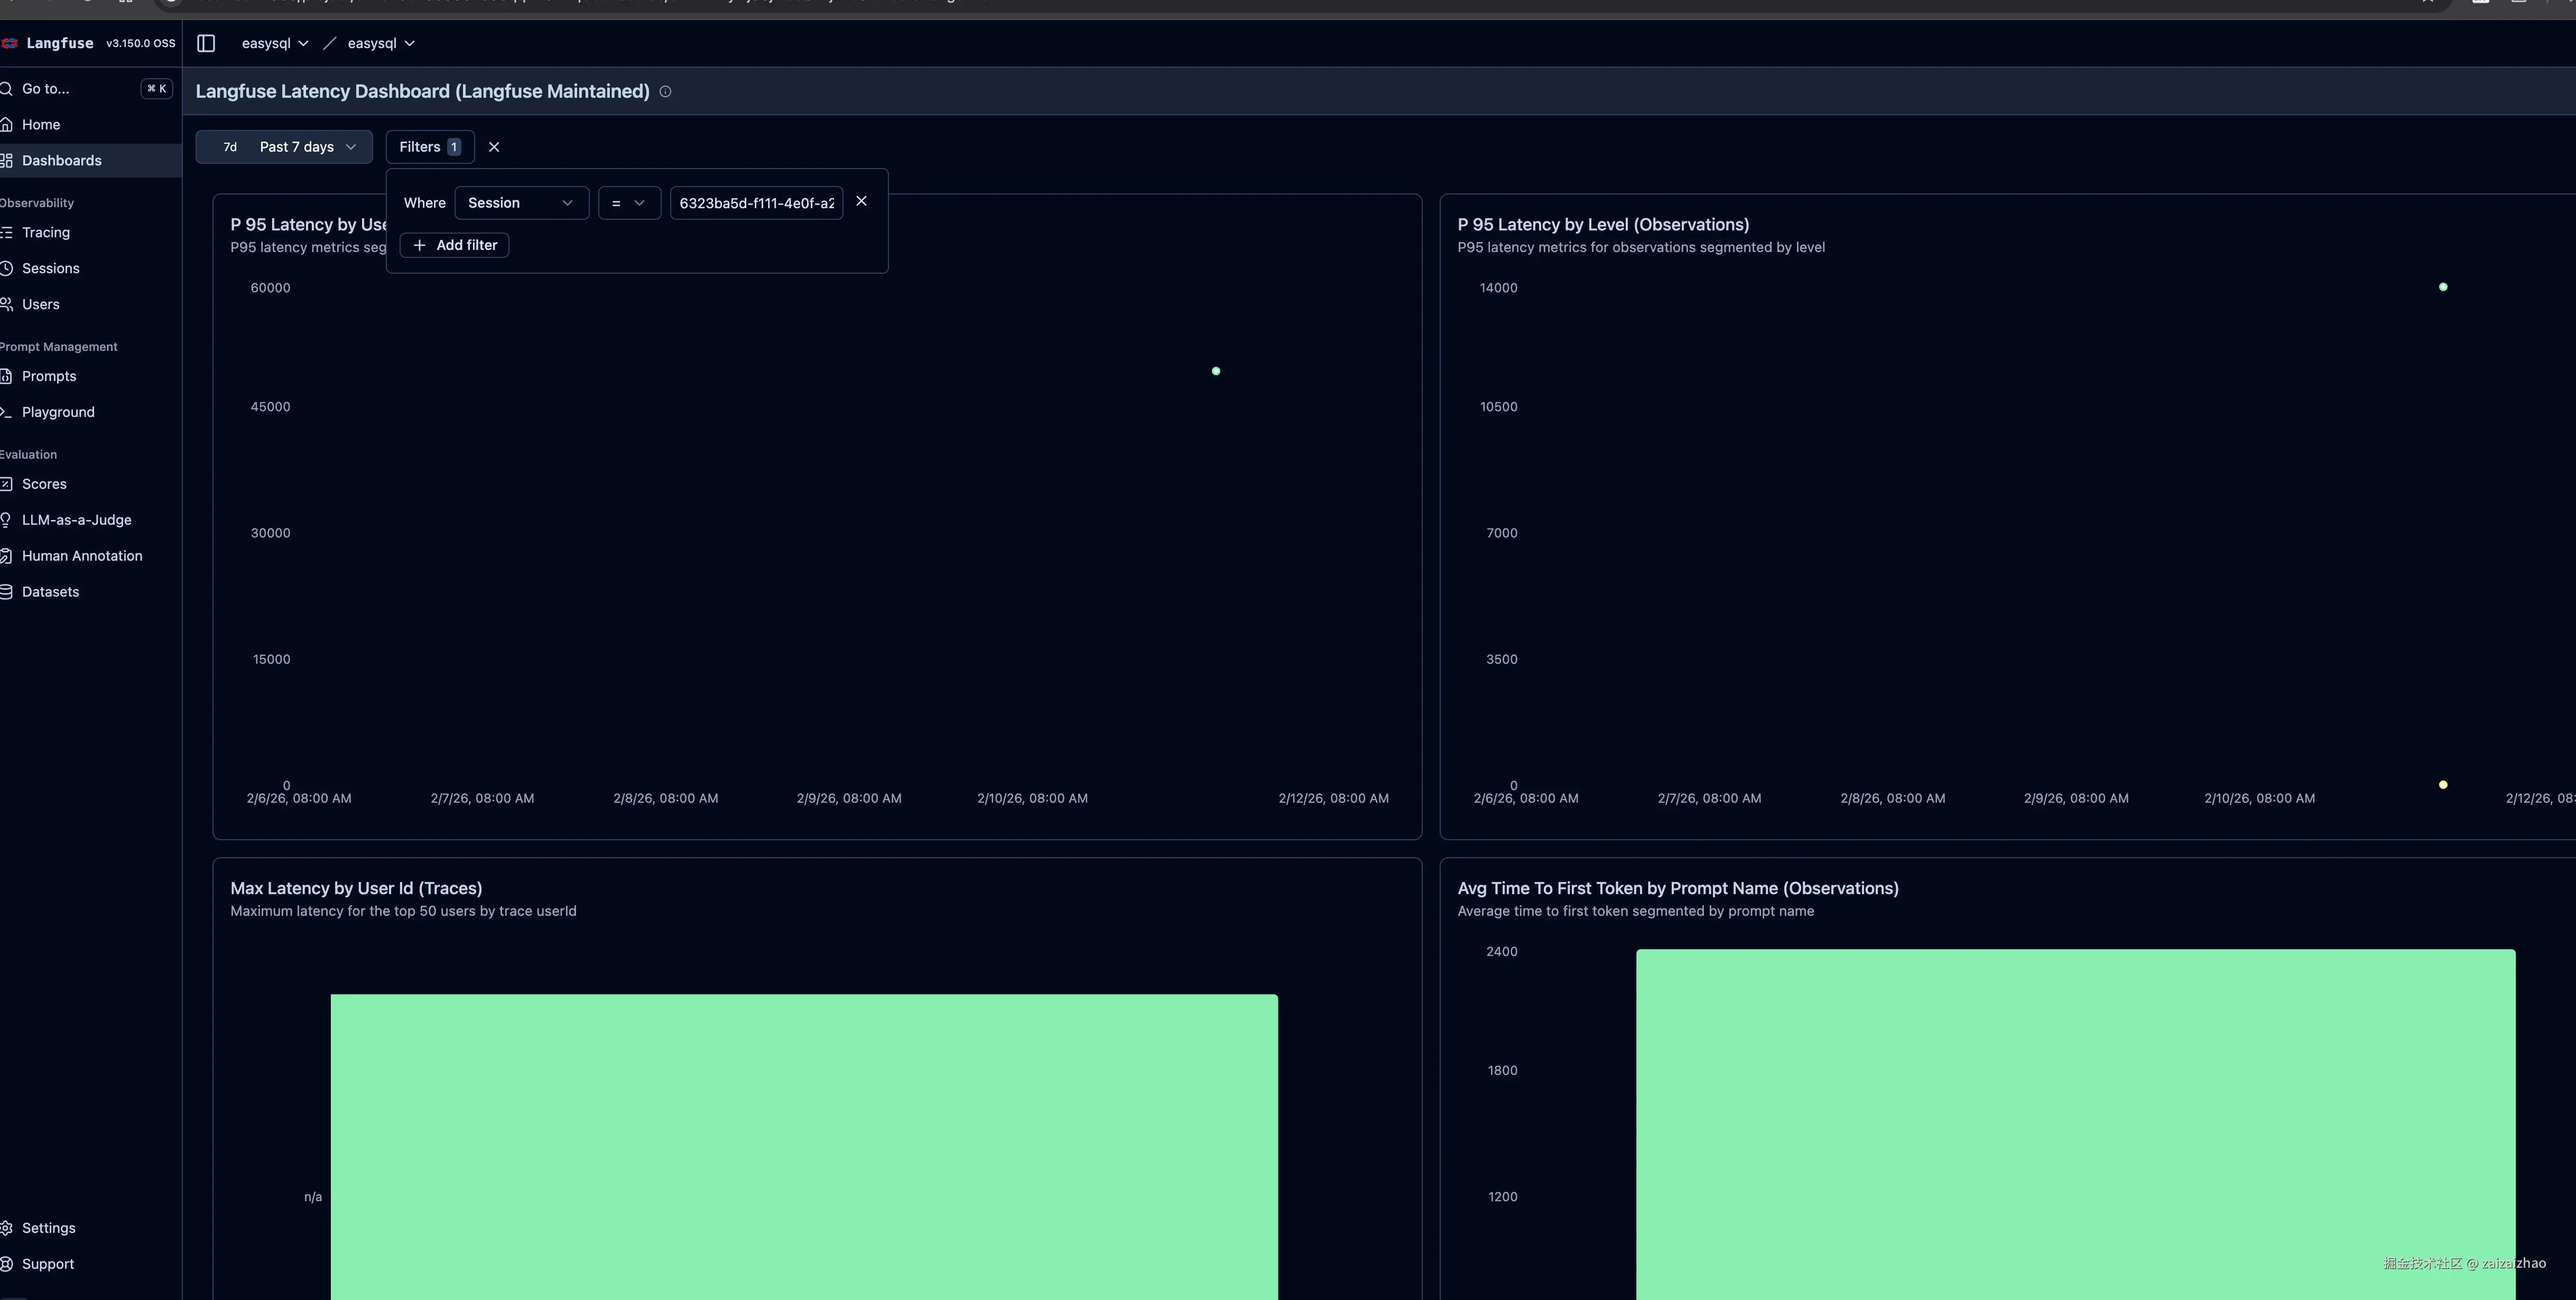This screenshot has height=1300, width=2576.
Task: Remove the Session filter row
Action: click(861, 201)
